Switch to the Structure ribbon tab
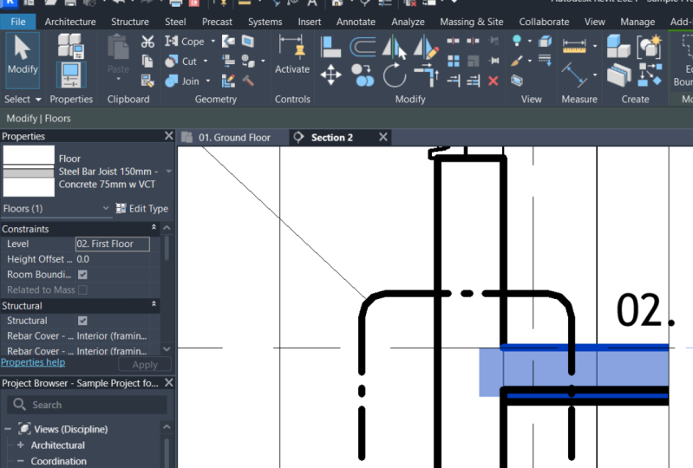 tap(130, 22)
